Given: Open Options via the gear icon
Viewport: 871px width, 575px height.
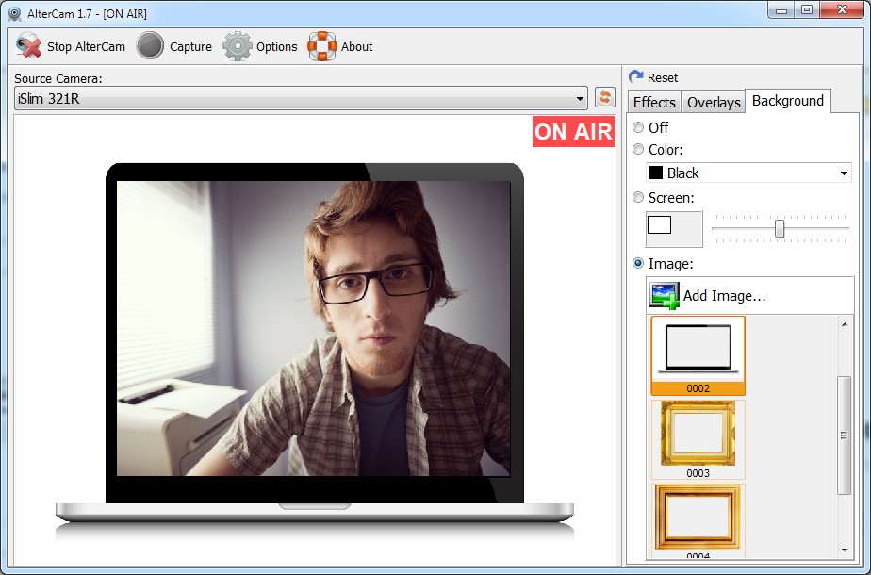Looking at the screenshot, I should 238,46.
